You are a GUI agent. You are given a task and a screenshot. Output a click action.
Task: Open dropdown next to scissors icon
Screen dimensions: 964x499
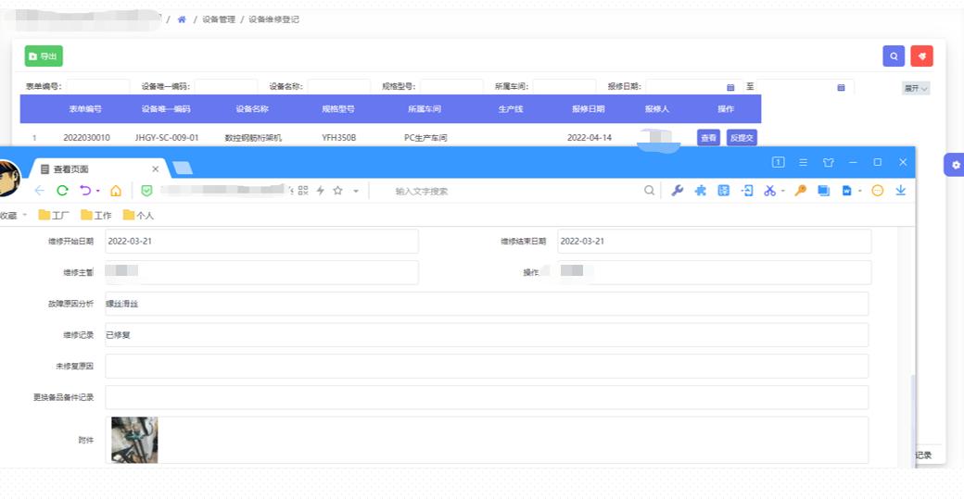(782, 191)
